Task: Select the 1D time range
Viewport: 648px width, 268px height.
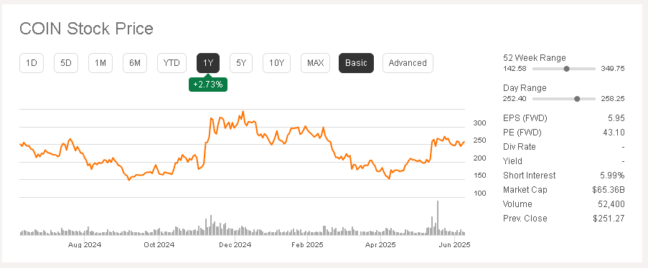Action: point(32,63)
